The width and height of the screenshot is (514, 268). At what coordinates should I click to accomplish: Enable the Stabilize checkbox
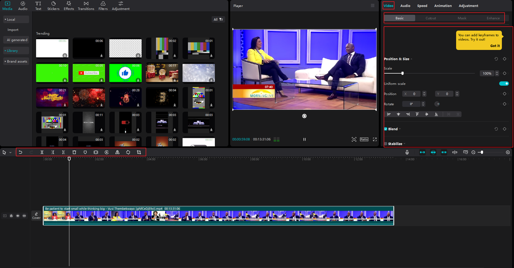386,144
